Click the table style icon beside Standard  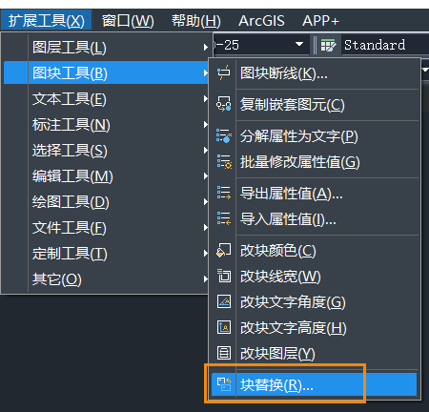(x=328, y=45)
